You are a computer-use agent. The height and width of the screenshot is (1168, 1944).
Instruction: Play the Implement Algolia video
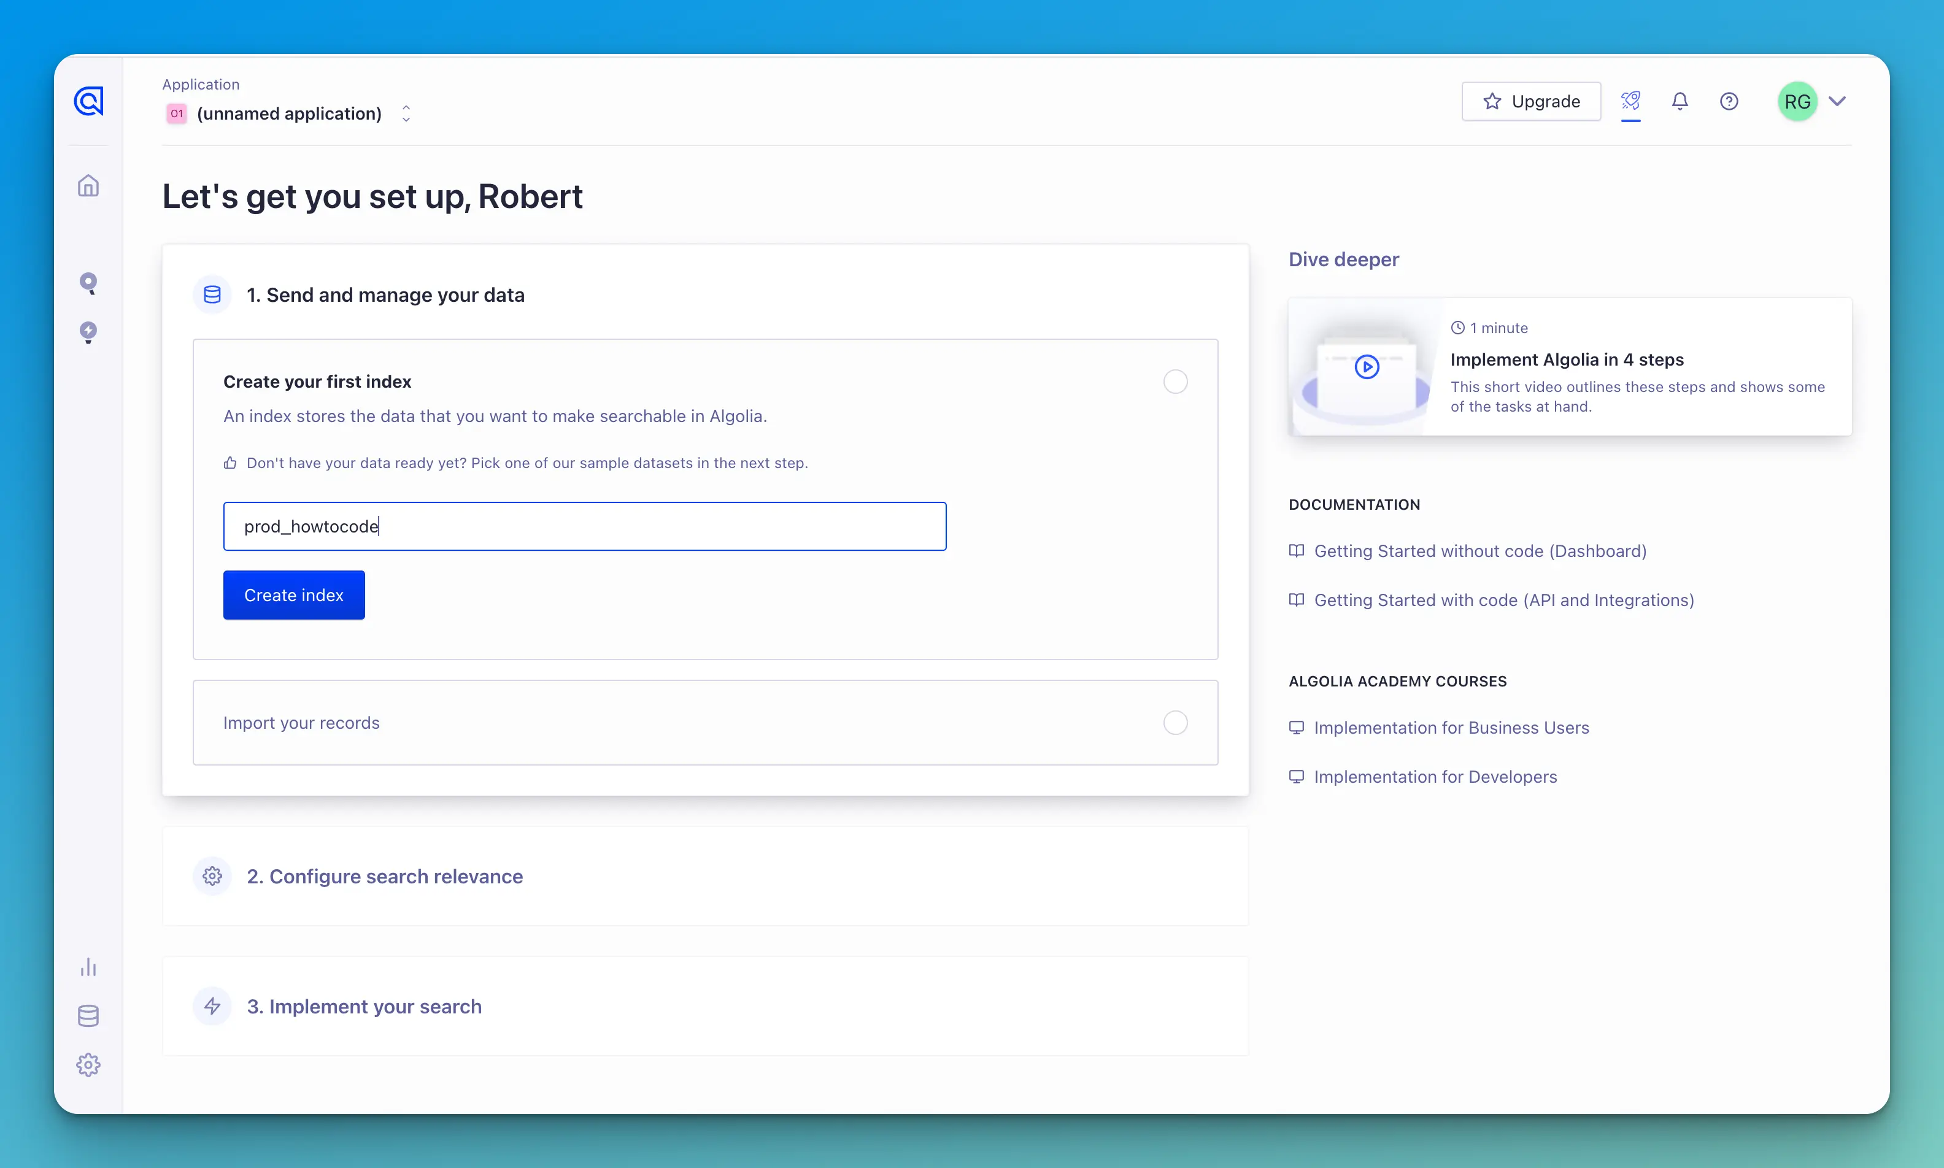(x=1367, y=367)
